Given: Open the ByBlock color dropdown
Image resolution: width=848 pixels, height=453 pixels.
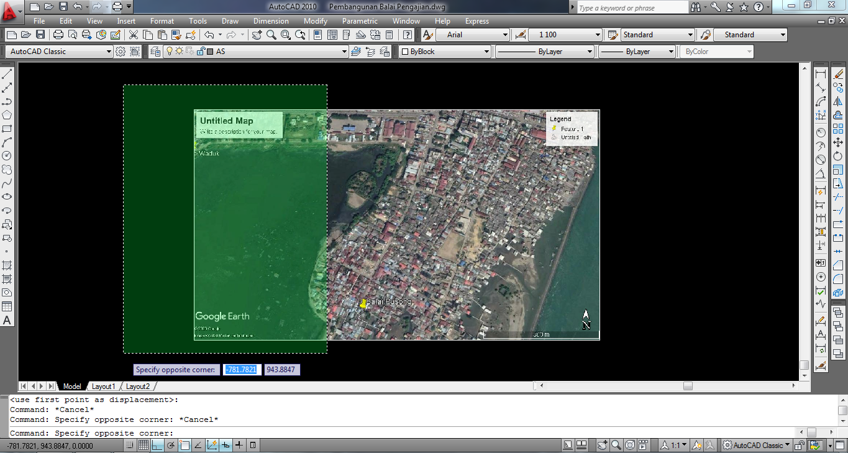Looking at the screenshot, I should (445, 52).
